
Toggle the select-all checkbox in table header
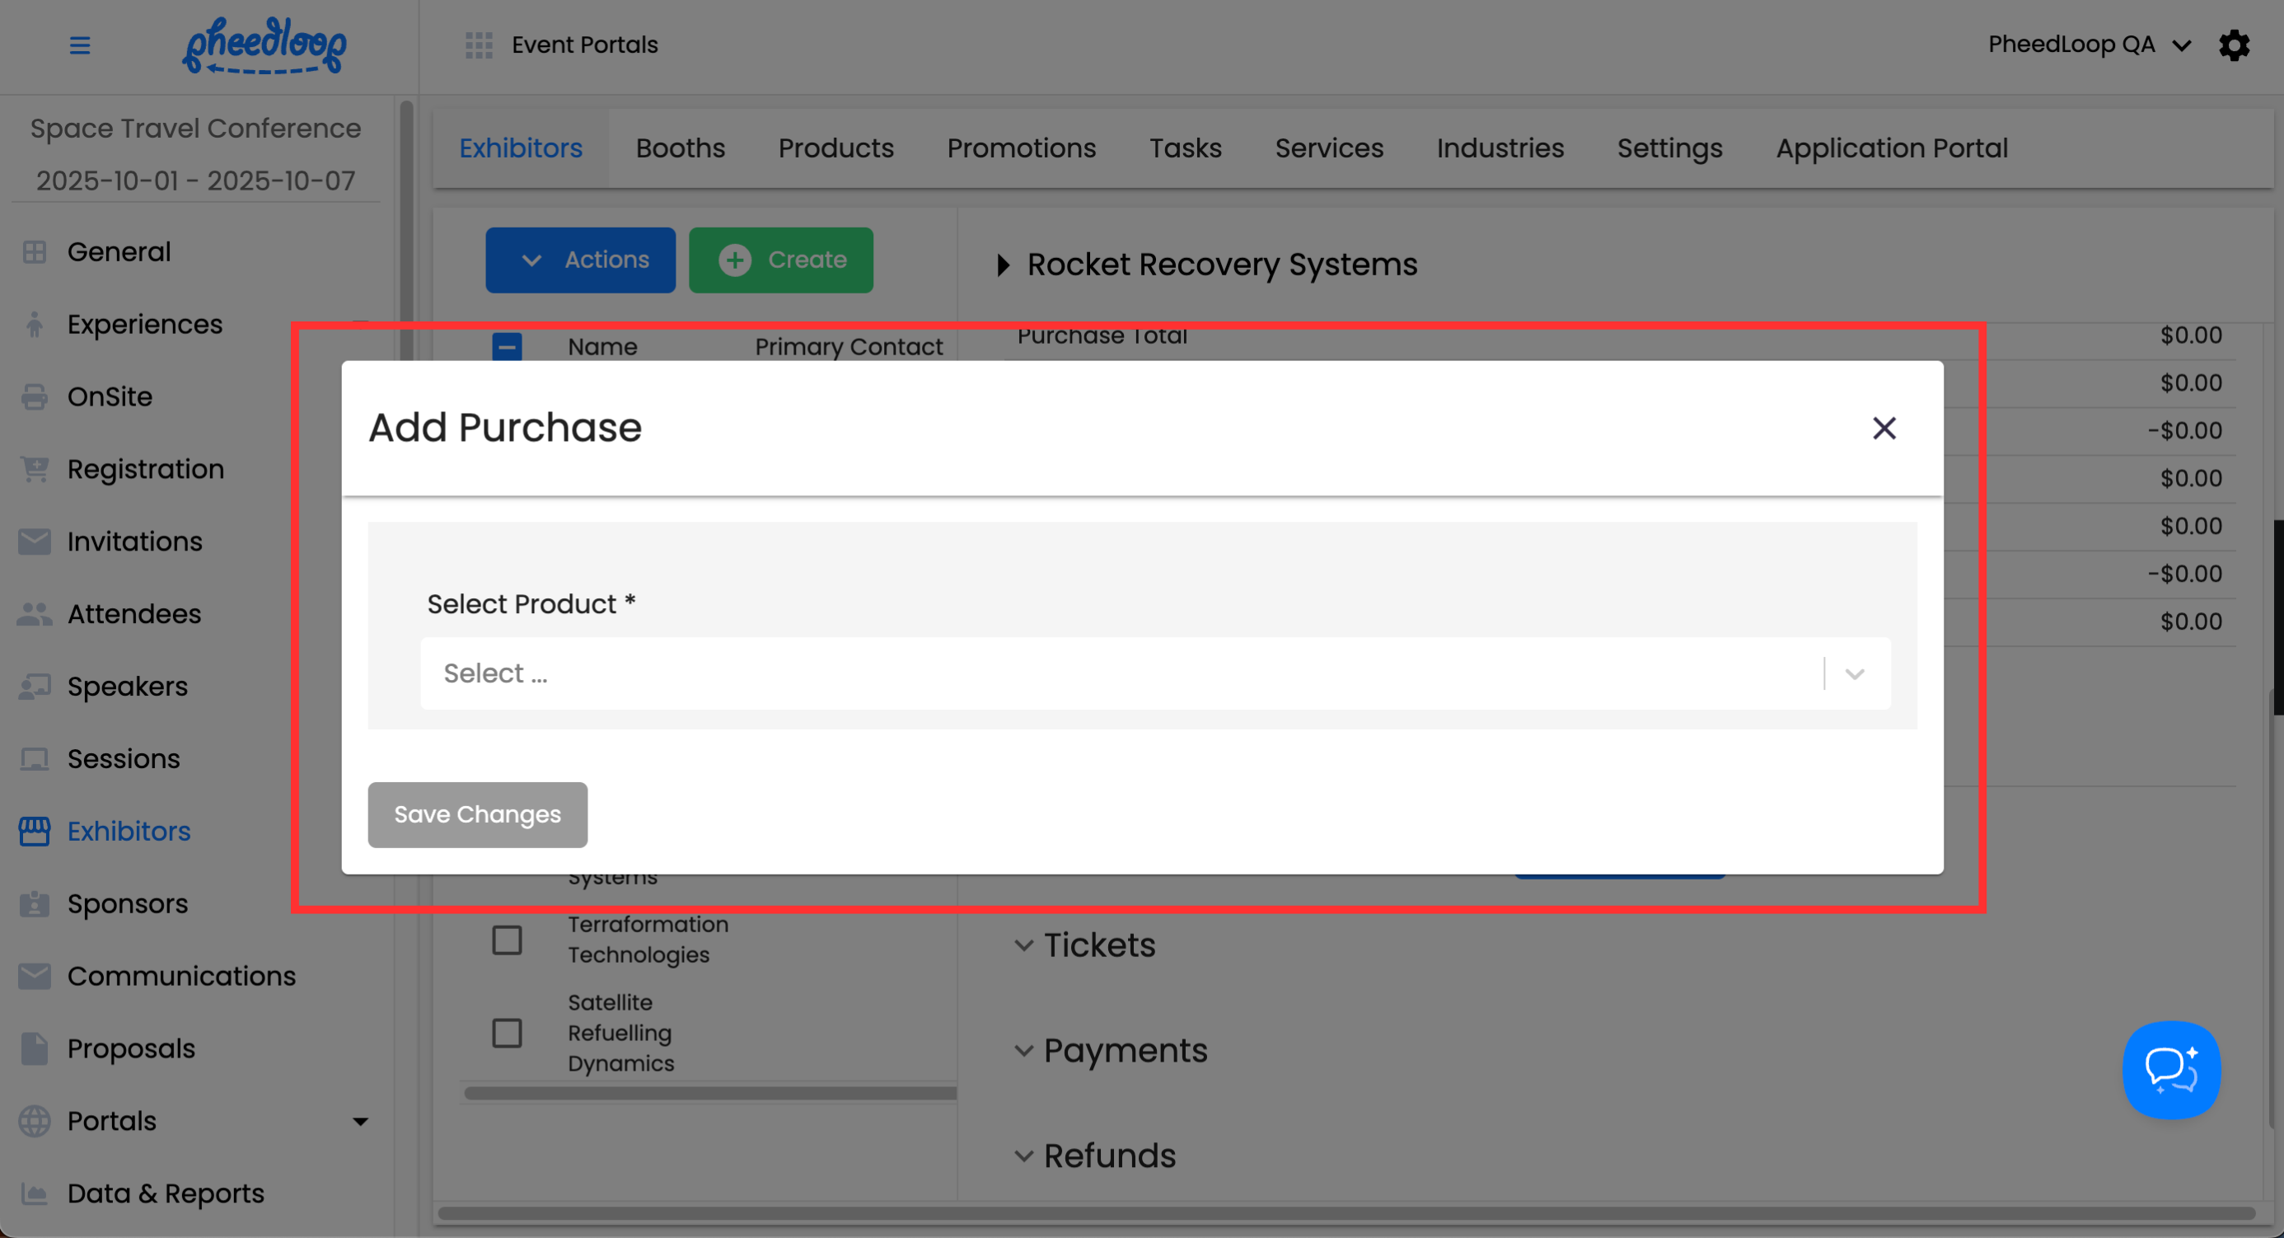pos(508,347)
